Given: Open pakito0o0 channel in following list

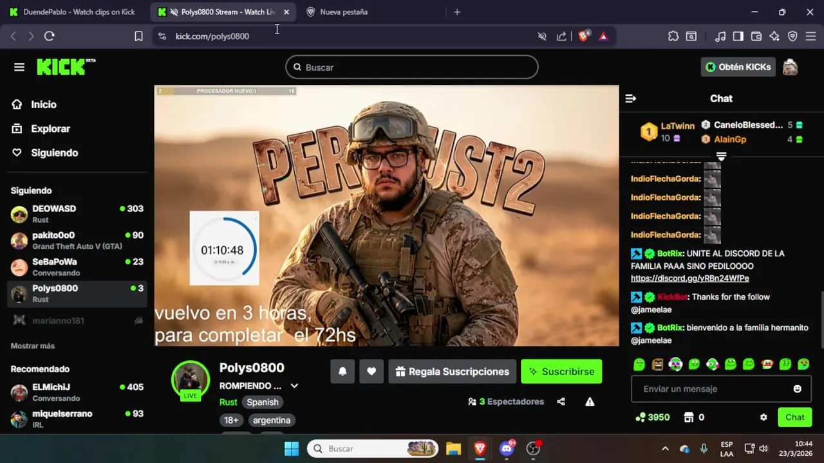Looking at the screenshot, I should (77, 240).
